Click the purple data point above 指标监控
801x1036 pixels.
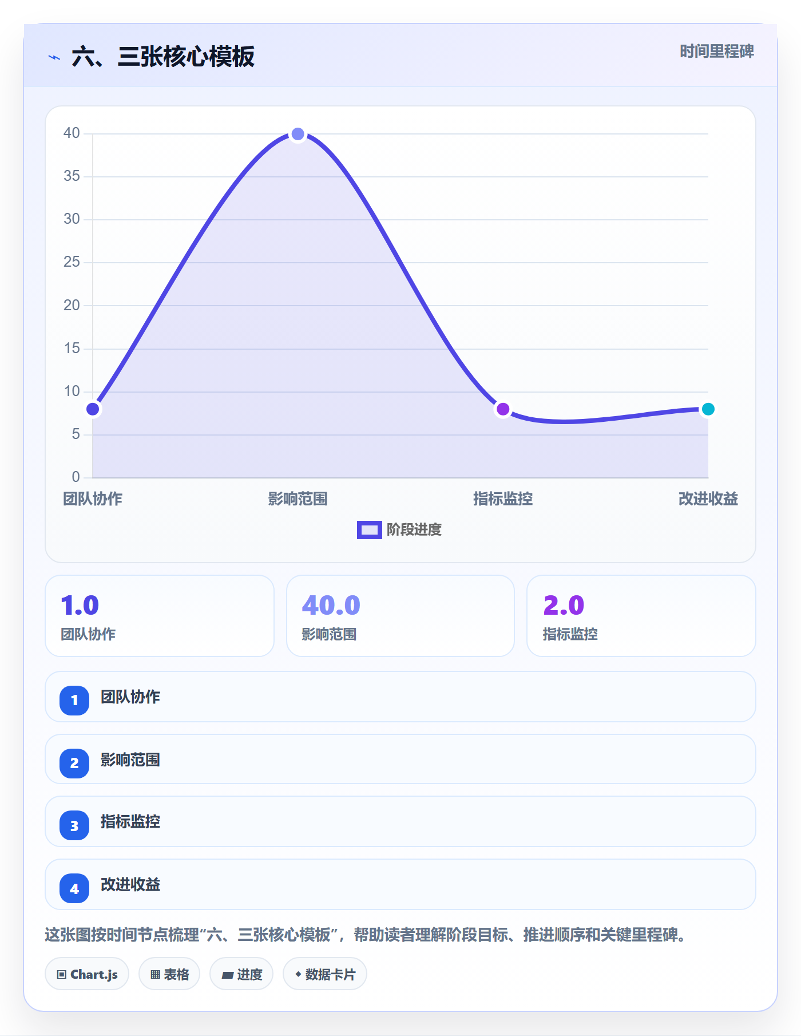tap(503, 409)
